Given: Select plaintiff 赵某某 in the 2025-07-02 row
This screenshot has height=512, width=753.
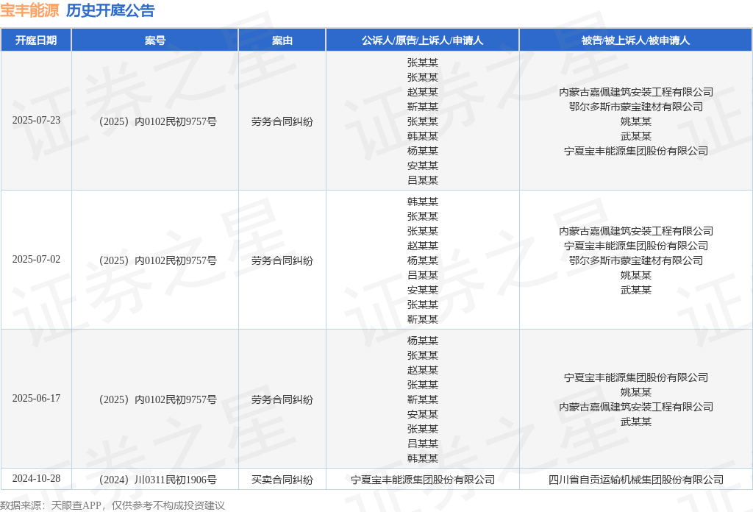Looking at the screenshot, I should [x=423, y=246].
